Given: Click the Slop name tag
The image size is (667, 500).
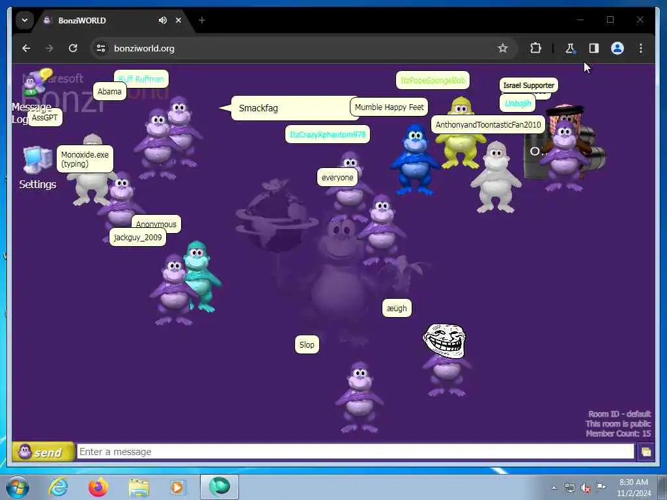Looking at the screenshot, I should point(307,344).
